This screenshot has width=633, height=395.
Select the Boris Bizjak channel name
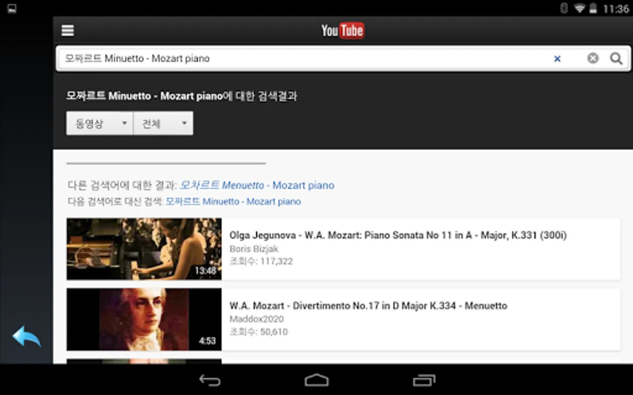pyautogui.click(x=254, y=249)
